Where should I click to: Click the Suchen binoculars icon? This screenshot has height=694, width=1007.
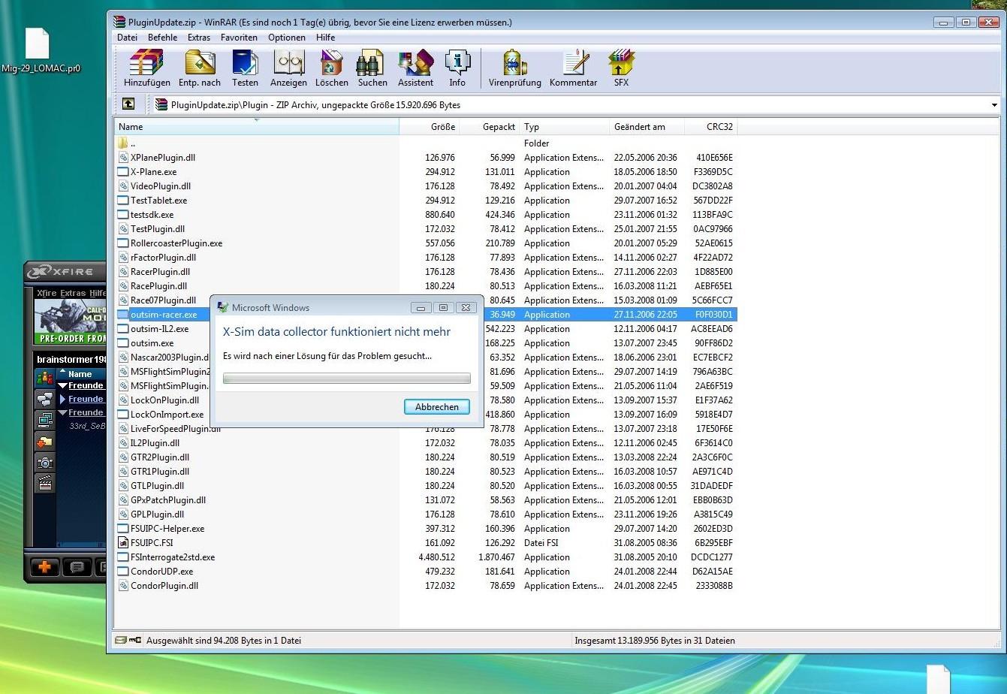coord(372,69)
